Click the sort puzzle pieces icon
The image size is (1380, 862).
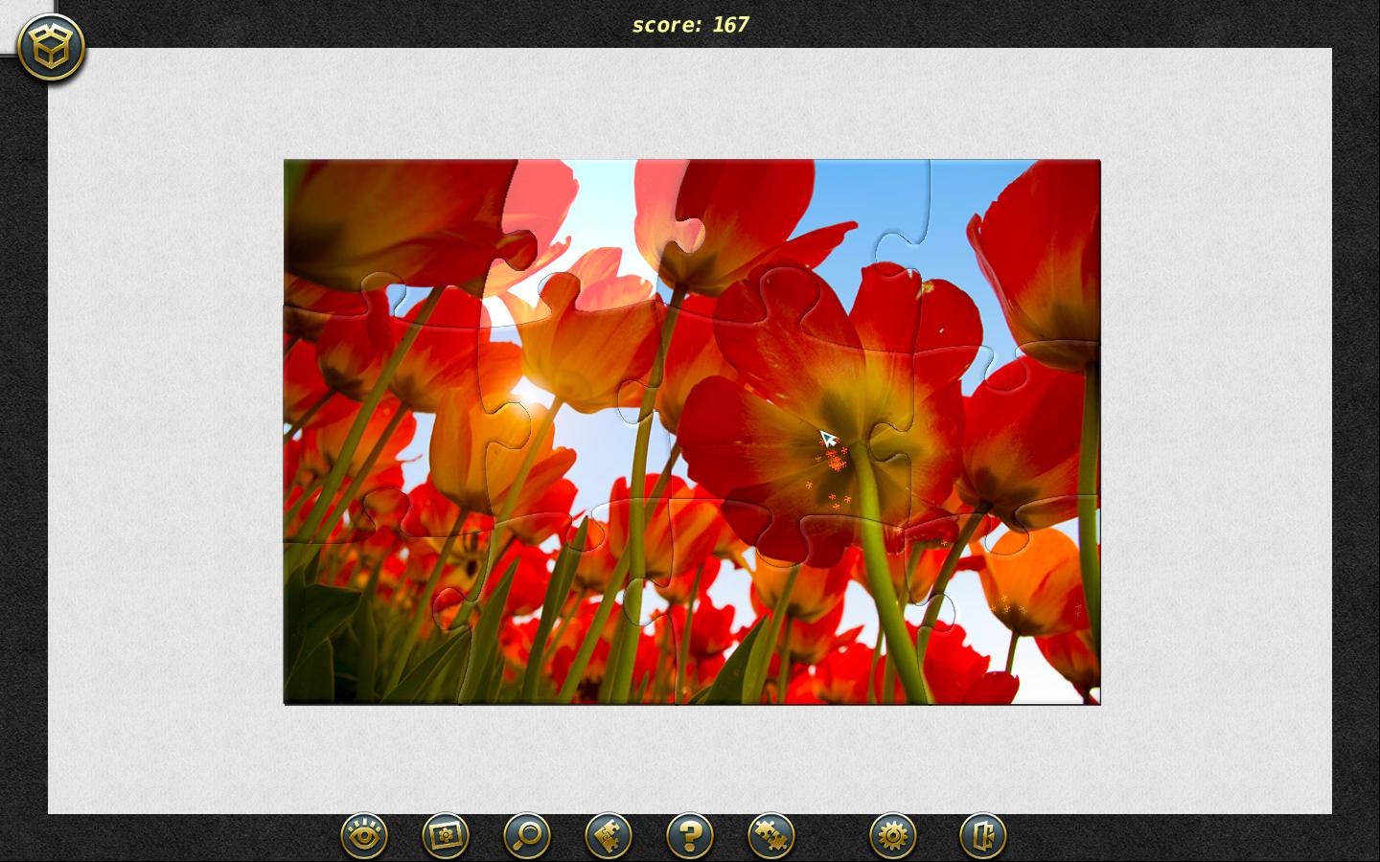pyautogui.click(x=609, y=836)
